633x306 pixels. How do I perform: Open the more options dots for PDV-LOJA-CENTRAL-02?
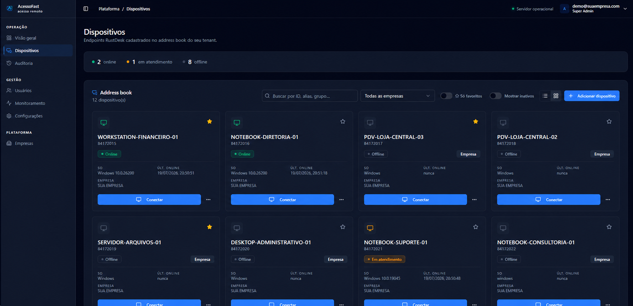[x=608, y=200]
